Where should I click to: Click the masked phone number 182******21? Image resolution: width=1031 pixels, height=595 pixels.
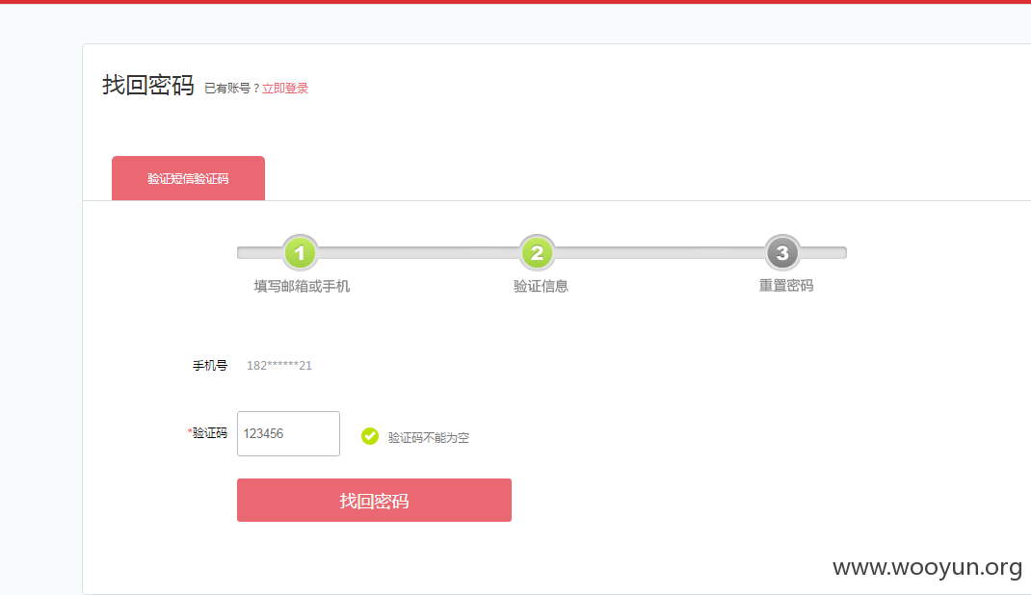tap(279, 366)
